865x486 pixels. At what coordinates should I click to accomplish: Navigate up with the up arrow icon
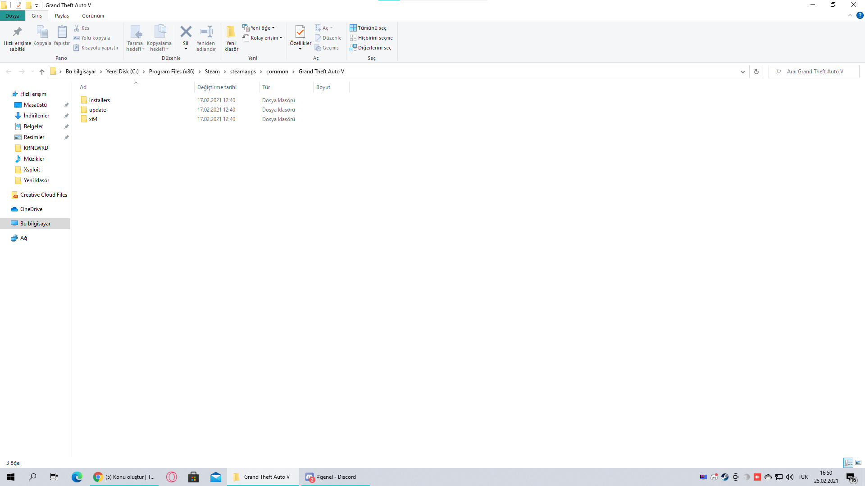tap(42, 72)
